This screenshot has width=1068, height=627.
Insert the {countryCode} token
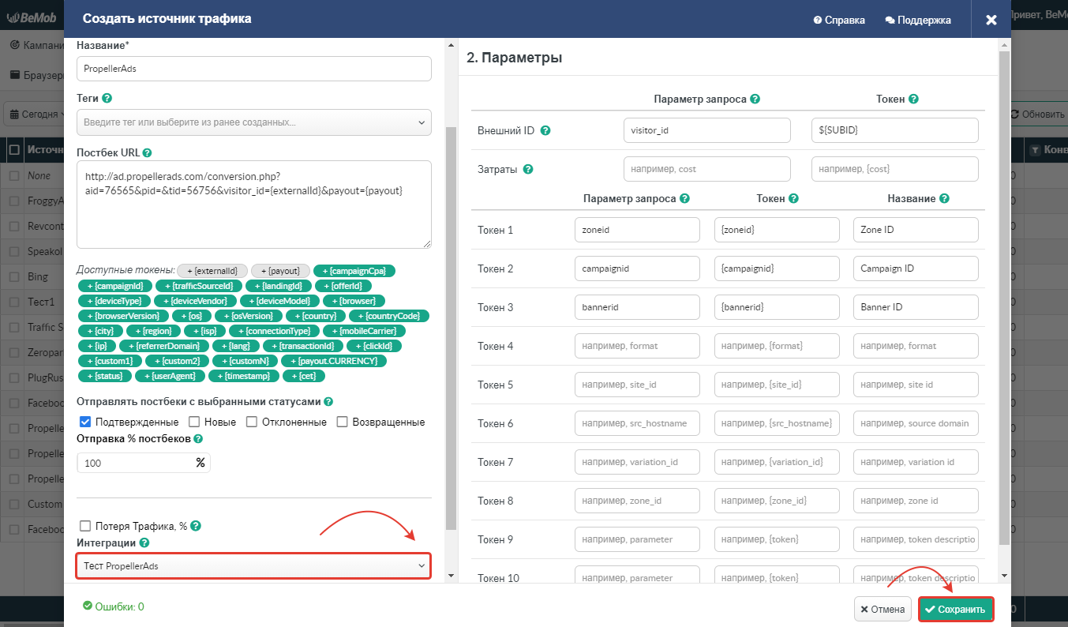click(389, 316)
